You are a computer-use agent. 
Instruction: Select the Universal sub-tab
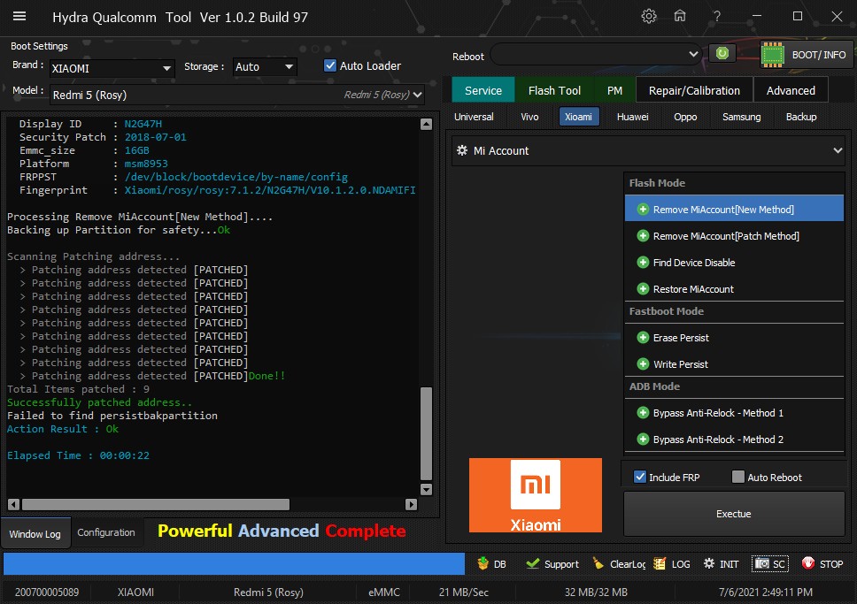[474, 117]
